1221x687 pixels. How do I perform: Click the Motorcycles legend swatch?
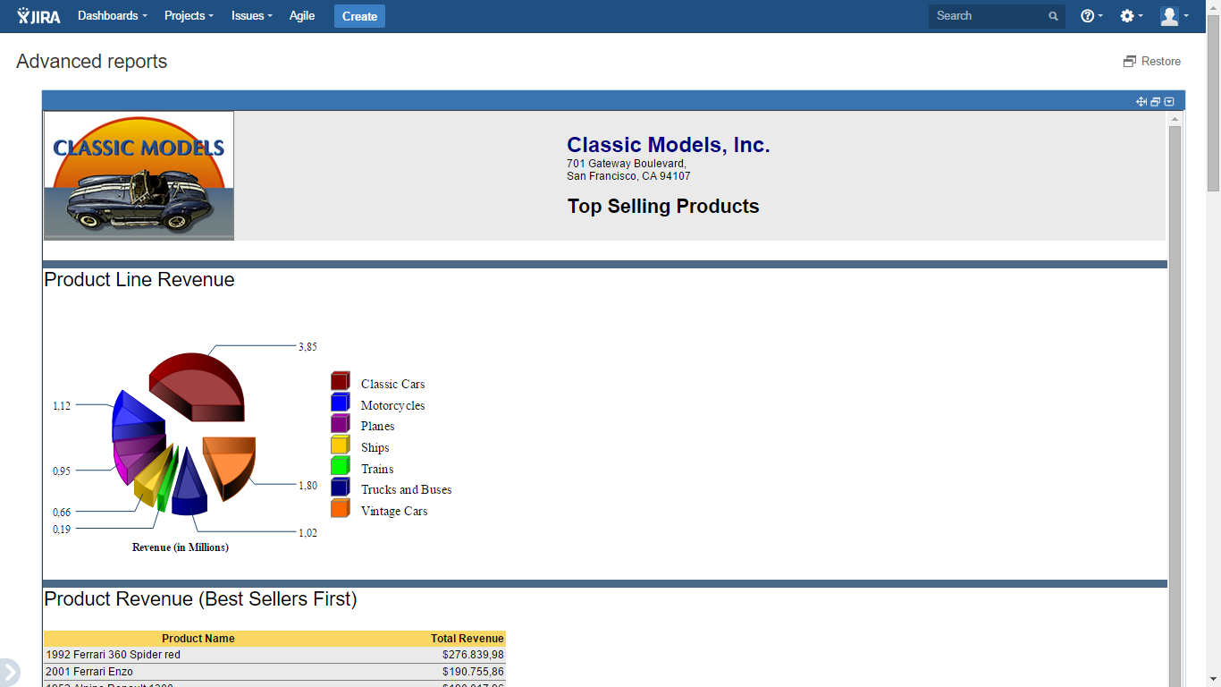point(341,403)
